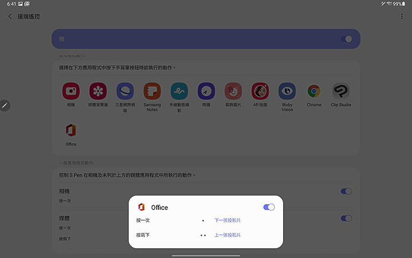Screen dimensions: 412x258
Task: Tap the 按一次 row in Office popup
Action: (206, 220)
